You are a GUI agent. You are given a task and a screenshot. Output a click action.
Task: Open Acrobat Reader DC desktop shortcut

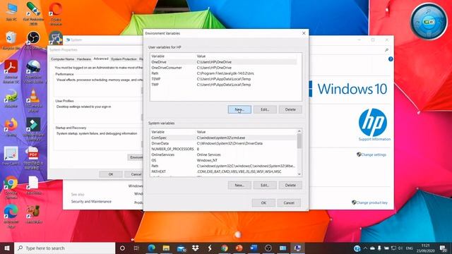click(11, 71)
